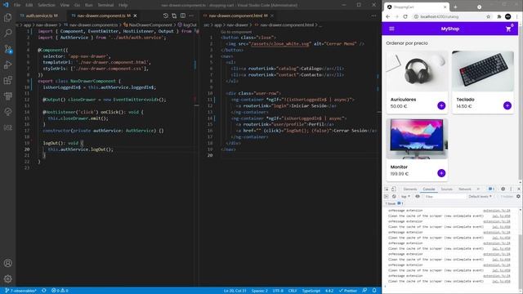Open More Actions in left editor group

point(191,16)
